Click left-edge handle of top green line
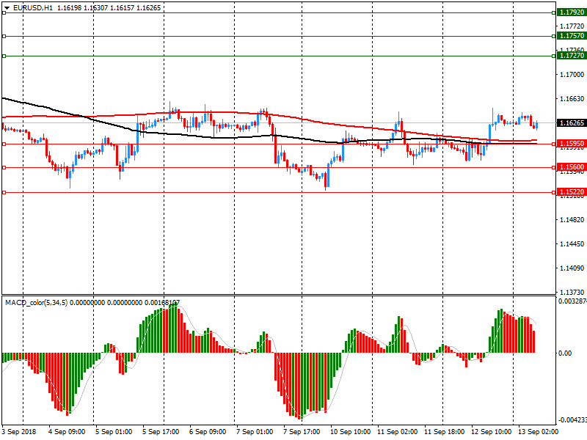Viewport: 587px width, 440px height. click(x=4, y=12)
